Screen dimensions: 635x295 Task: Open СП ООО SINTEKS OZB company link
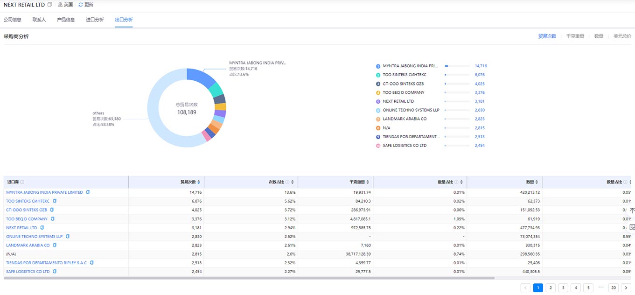click(x=27, y=210)
